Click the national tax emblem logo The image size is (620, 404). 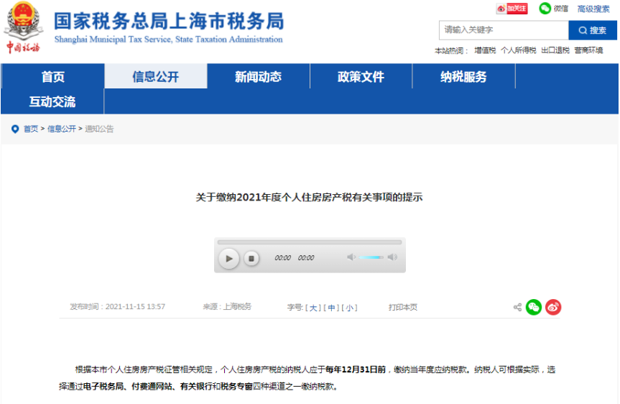[x=23, y=27]
